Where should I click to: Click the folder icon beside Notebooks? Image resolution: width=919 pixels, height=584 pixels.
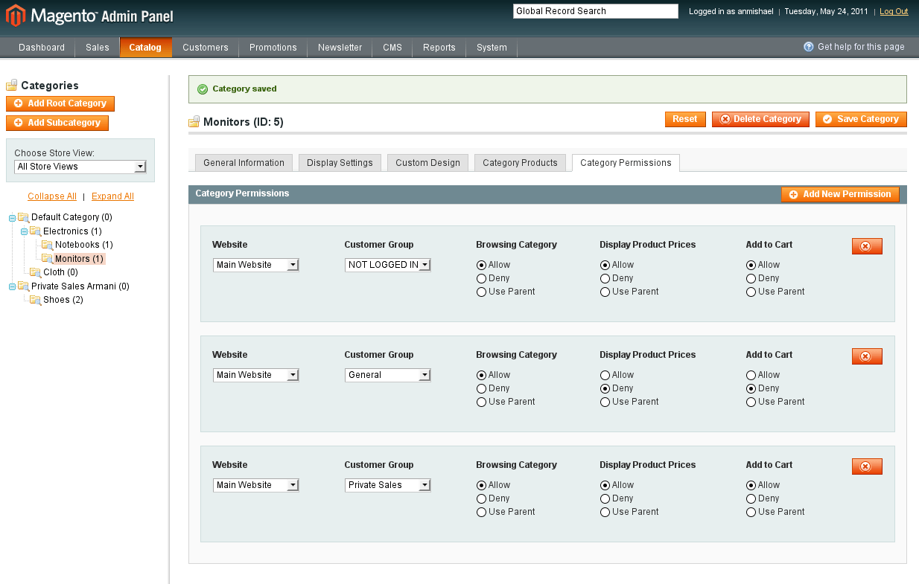point(47,245)
